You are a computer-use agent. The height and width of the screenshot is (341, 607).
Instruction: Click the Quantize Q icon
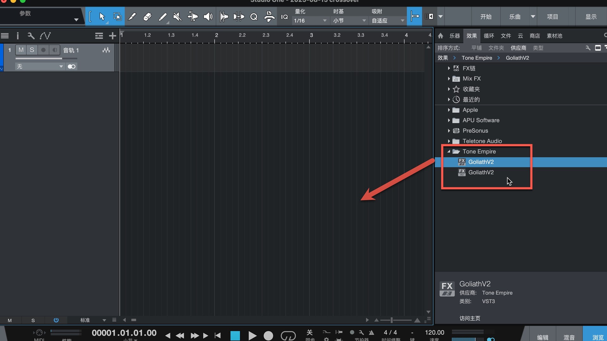pos(254,16)
